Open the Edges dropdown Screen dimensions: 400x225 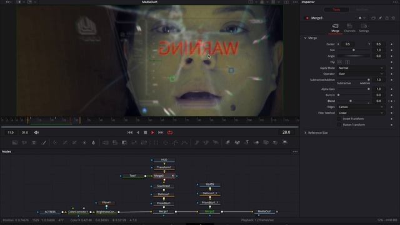[361, 107]
